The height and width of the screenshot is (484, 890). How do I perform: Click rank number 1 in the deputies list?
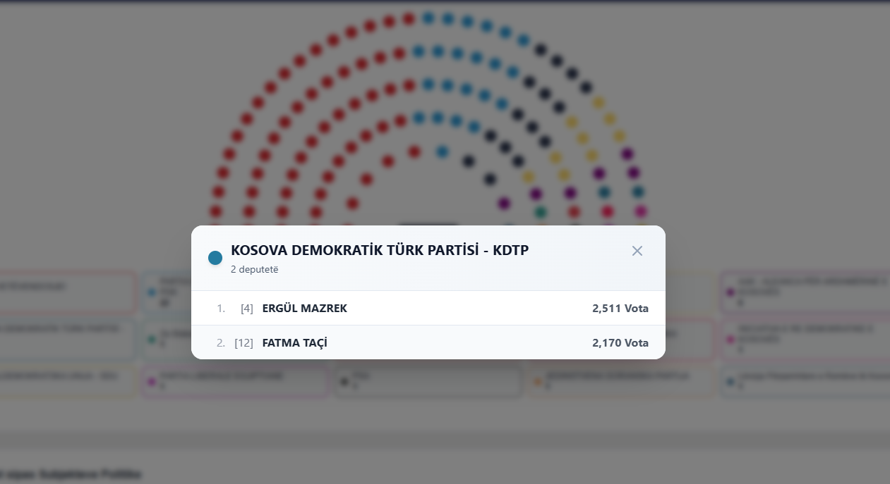point(221,309)
